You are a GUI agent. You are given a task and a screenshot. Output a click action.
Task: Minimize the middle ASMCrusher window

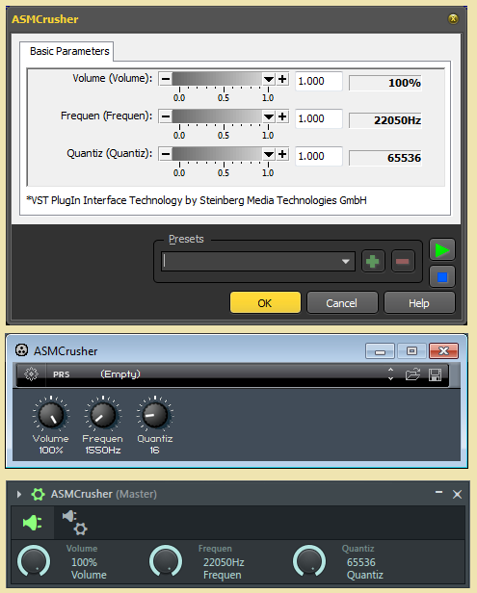pos(380,351)
